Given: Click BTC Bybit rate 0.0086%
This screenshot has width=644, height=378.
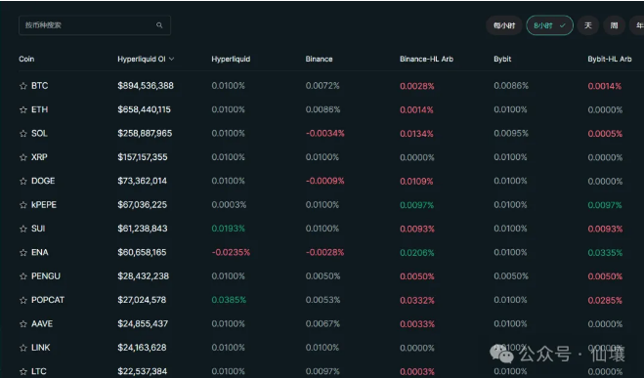Looking at the screenshot, I should coord(511,86).
